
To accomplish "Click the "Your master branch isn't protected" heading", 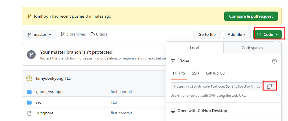I will coord(76,52).
